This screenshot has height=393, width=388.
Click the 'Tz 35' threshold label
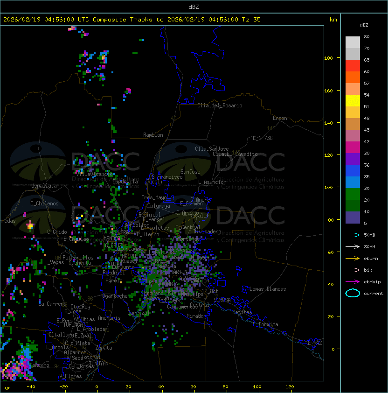pyautogui.click(x=251, y=20)
